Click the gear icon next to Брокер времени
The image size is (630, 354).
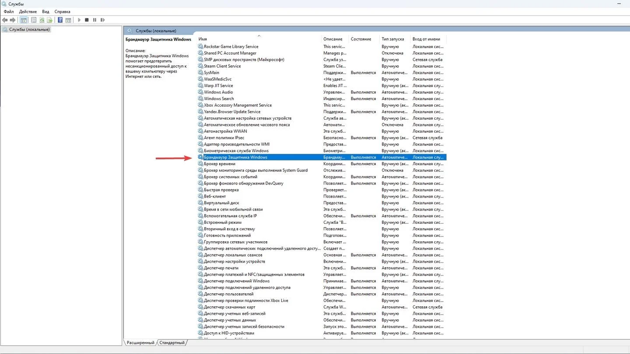[200, 164]
